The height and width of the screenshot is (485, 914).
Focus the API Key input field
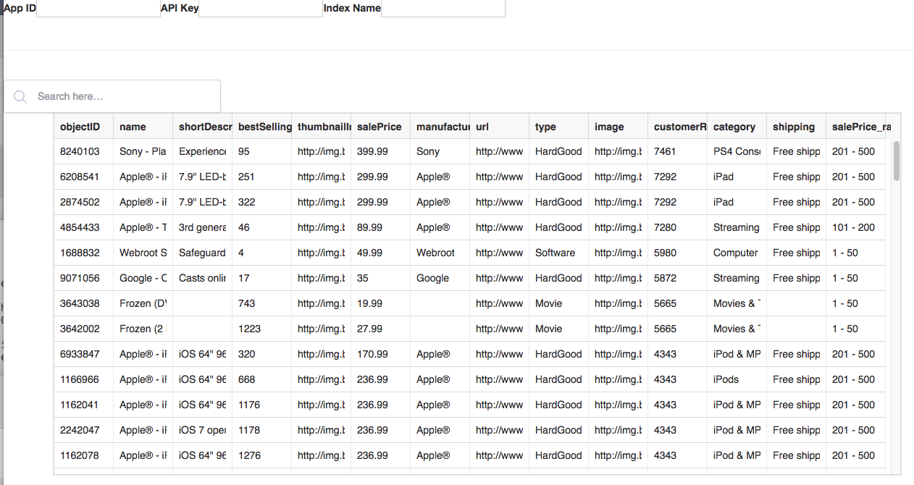click(261, 9)
